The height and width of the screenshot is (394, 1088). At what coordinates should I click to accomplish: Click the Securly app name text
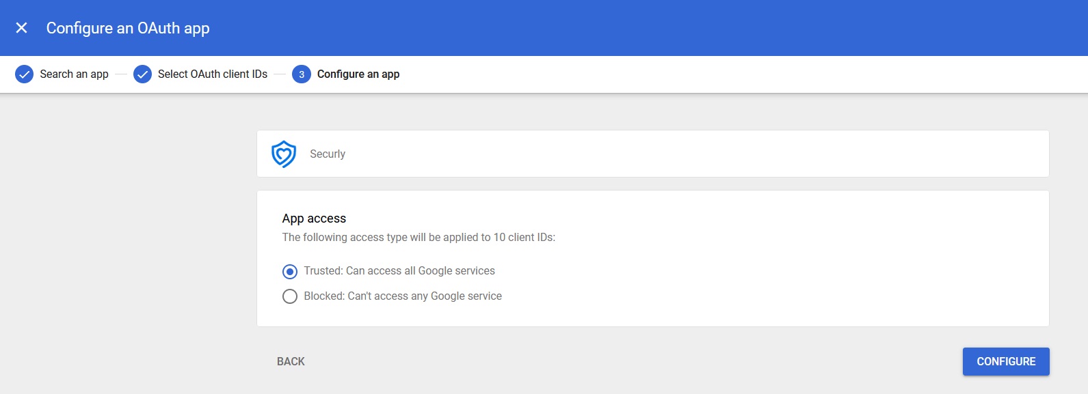tap(328, 154)
